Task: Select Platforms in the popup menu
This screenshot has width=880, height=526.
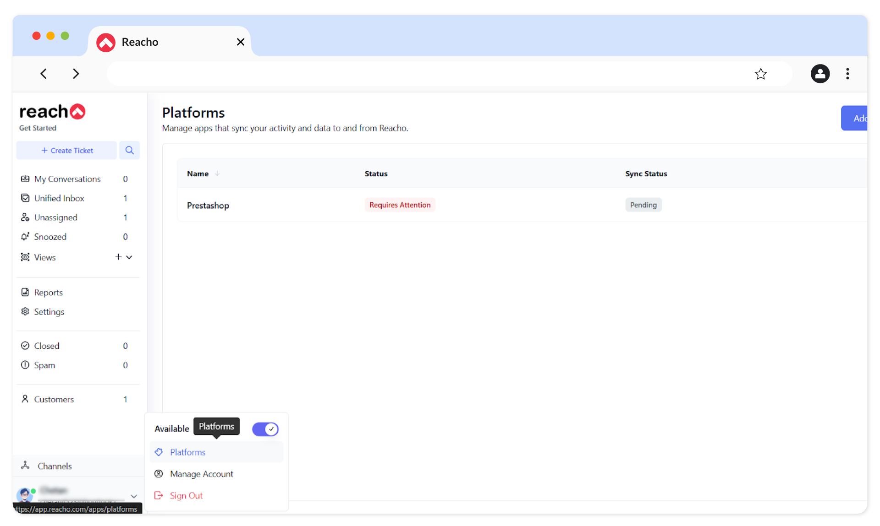Action: tap(188, 452)
